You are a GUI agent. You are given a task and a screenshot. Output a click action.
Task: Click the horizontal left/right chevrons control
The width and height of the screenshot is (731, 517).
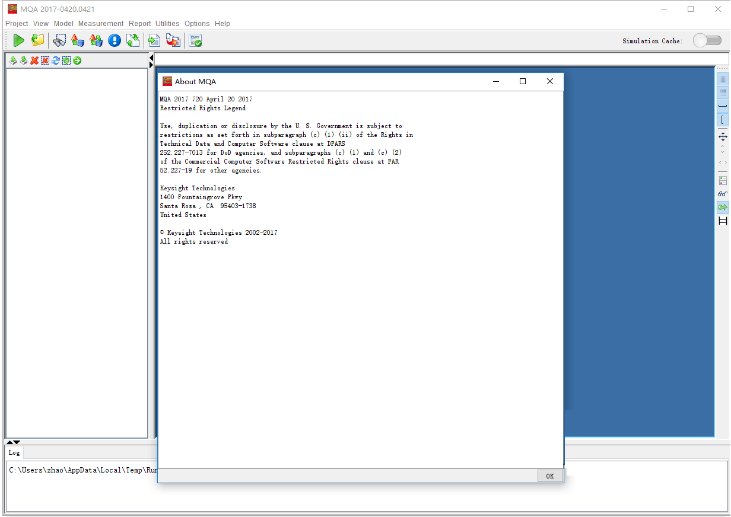click(x=723, y=163)
